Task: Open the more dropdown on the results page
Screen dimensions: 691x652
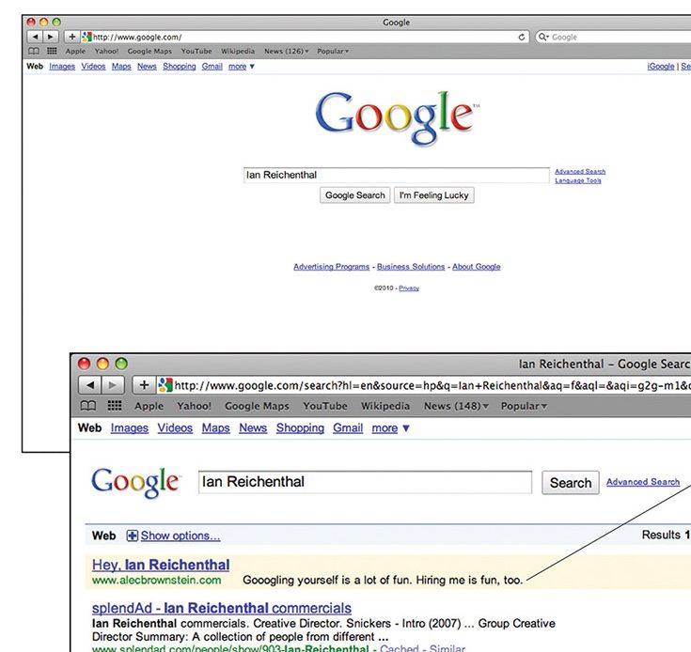Action: 390,427
